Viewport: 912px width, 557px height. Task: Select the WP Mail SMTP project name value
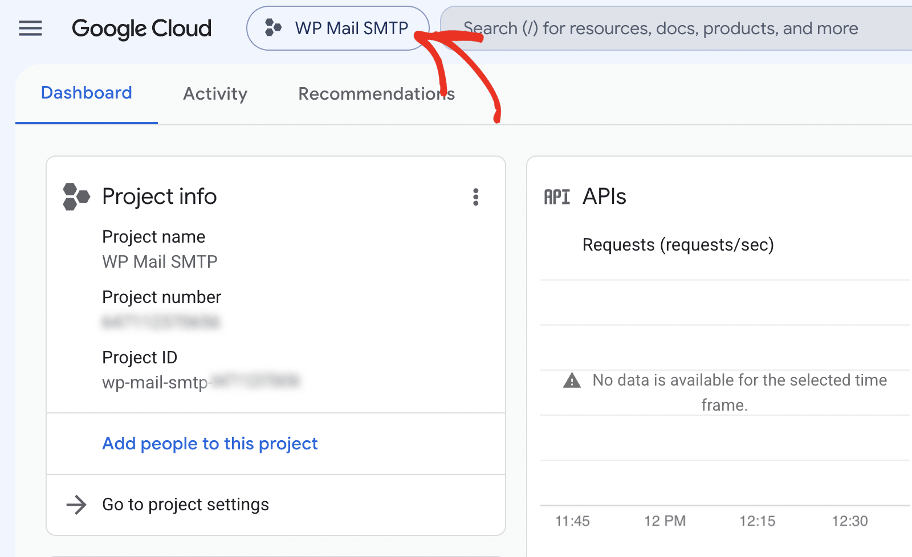[160, 261]
